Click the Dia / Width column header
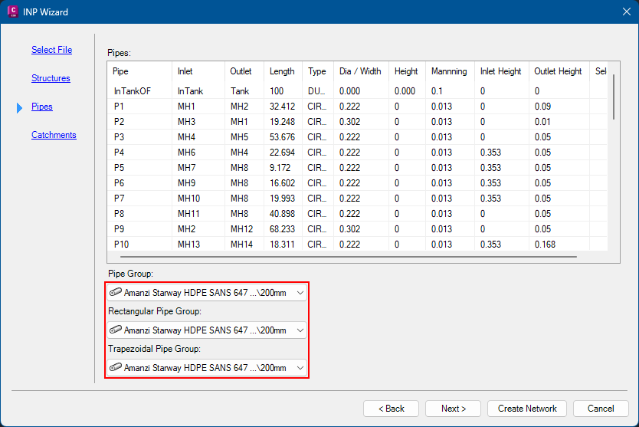Image resolution: width=639 pixels, height=427 pixels. (x=361, y=71)
